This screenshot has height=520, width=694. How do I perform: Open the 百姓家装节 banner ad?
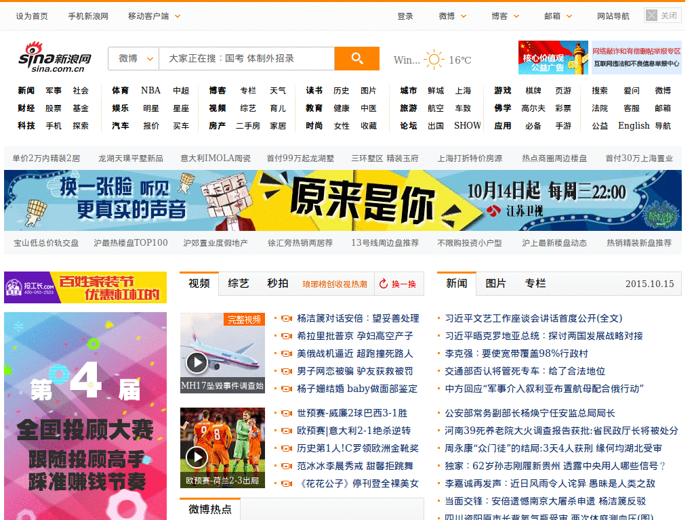pos(85,287)
